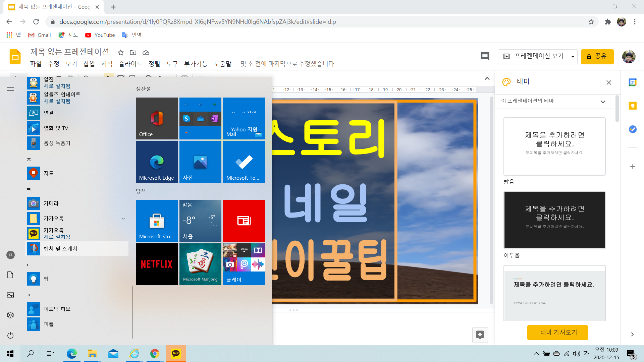The image size is (644, 362).
Task: Open the Google Keep side panel icon
Action: coord(632,106)
